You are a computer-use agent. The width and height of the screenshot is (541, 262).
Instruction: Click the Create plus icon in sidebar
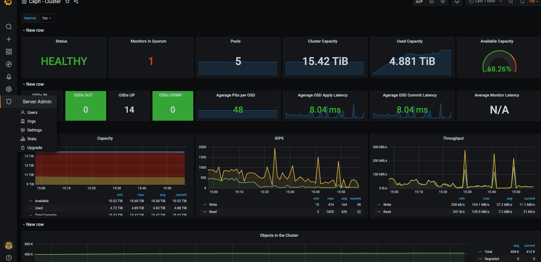pyautogui.click(x=9, y=39)
